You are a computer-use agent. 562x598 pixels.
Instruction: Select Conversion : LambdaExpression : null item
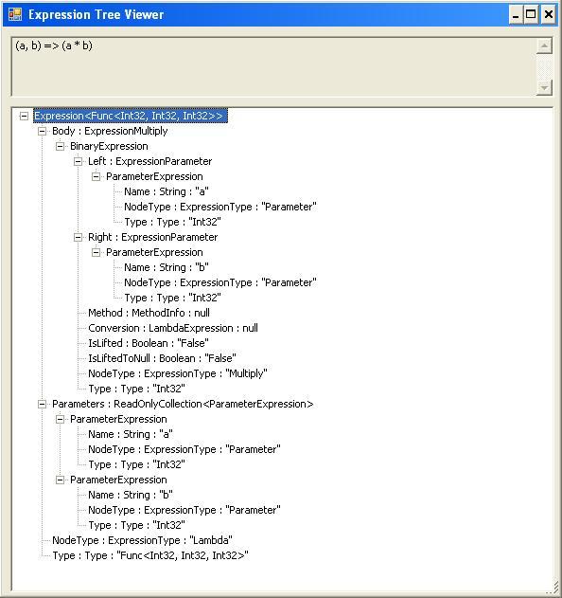(x=173, y=328)
